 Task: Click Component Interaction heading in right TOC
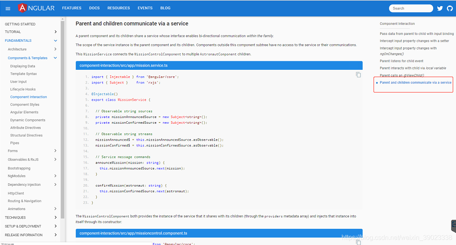tap(397, 24)
